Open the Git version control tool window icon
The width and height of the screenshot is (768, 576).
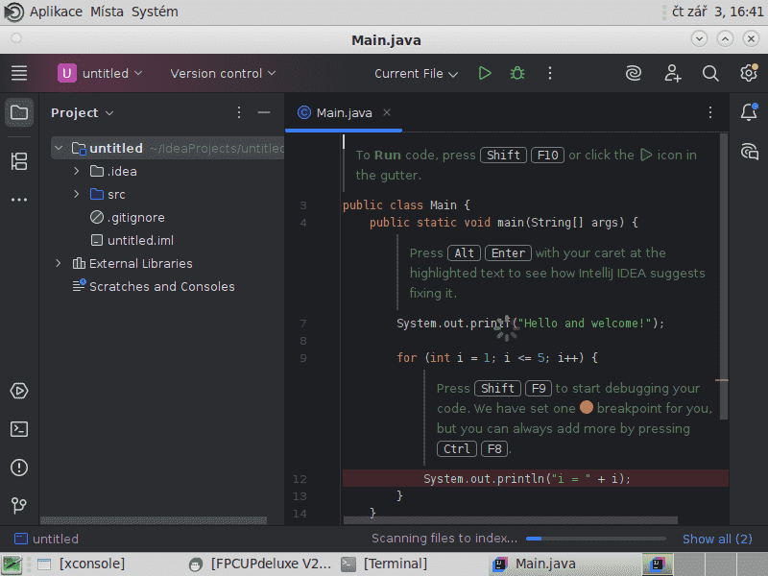(x=19, y=505)
